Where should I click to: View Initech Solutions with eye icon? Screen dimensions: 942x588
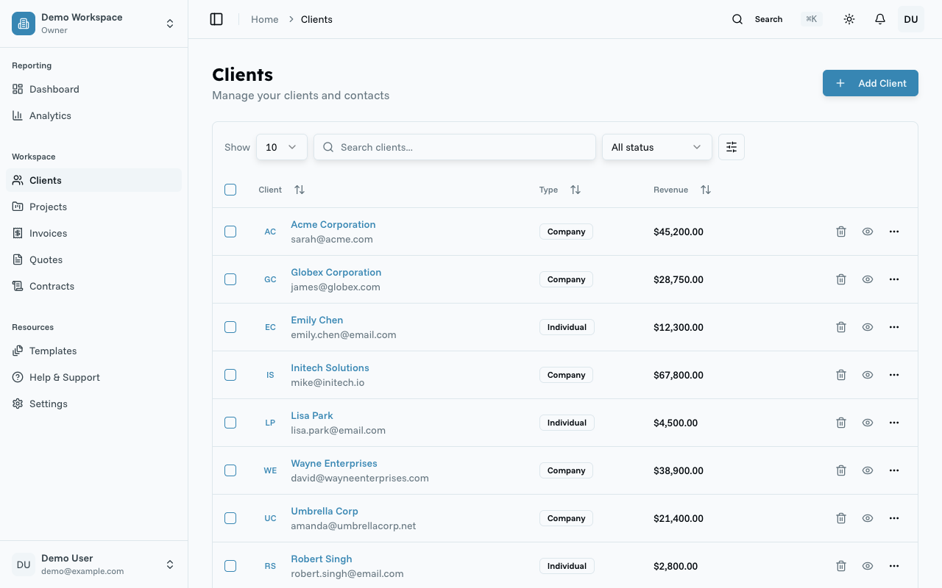(x=868, y=375)
